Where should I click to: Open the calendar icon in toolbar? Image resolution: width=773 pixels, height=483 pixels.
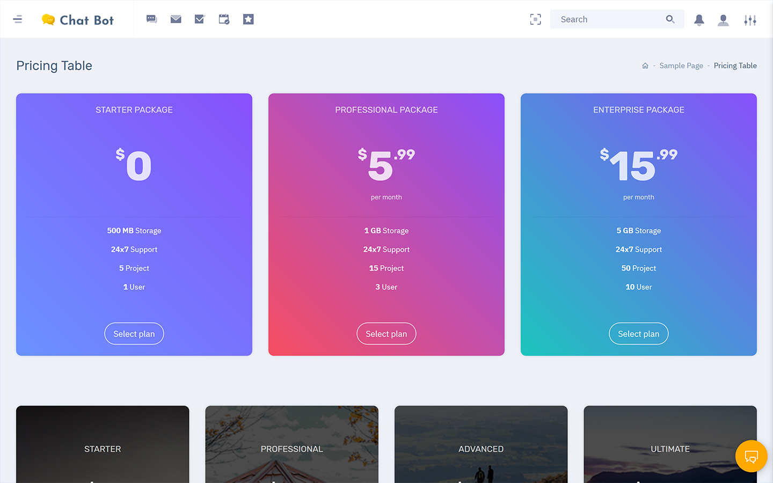(224, 19)
